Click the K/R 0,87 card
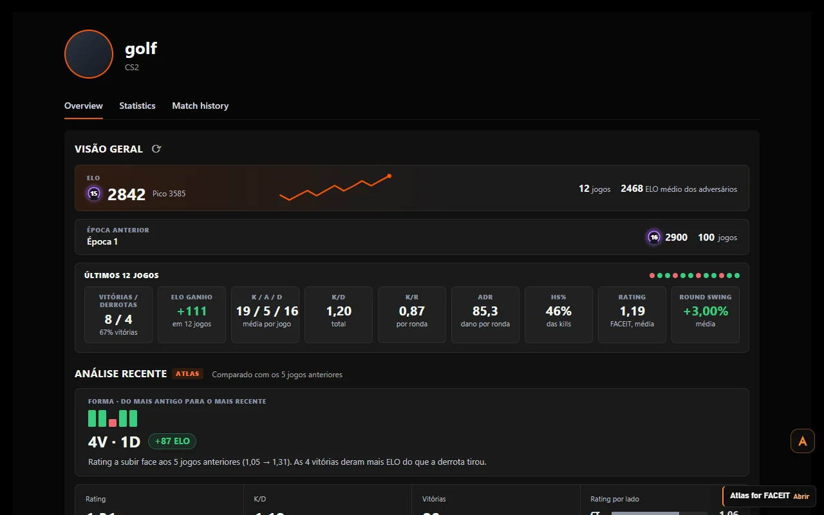This screenshot has width=824, height=515. [412, 315]
